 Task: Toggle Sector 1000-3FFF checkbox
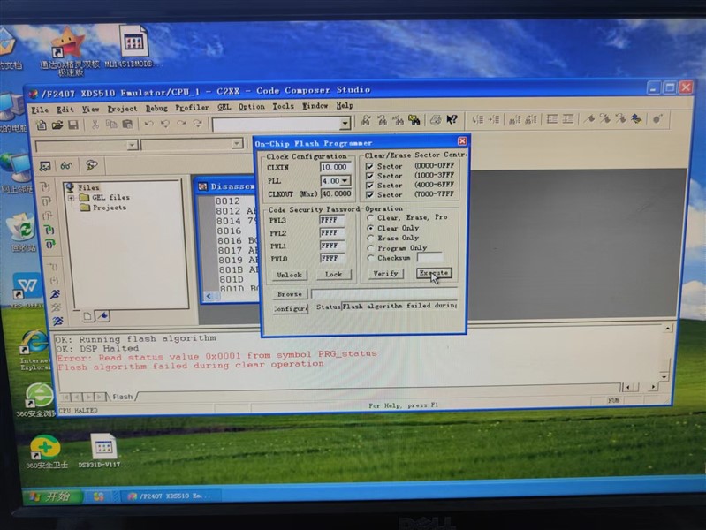click(x=369, y=176)
